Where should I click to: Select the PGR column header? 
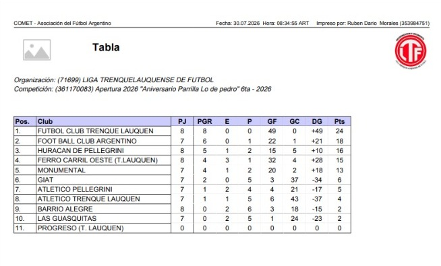tap(204, 122)
